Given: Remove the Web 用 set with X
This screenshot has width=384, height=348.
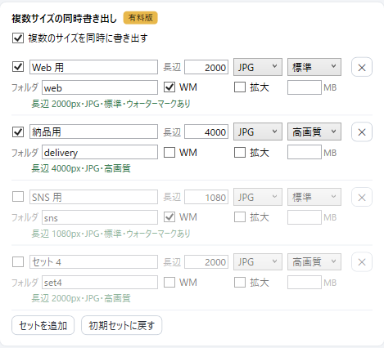Looking at the screenshot, I should point(362,67).
